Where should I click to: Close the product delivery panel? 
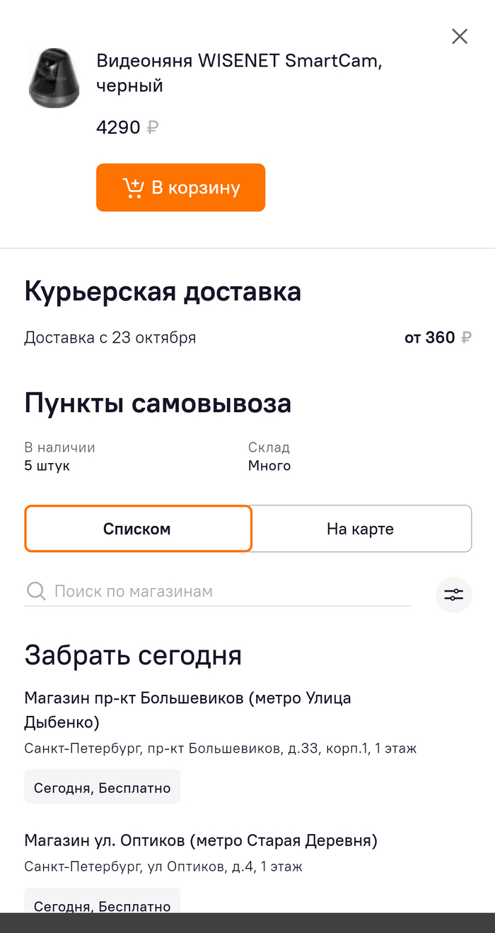(x=460, y=37)
